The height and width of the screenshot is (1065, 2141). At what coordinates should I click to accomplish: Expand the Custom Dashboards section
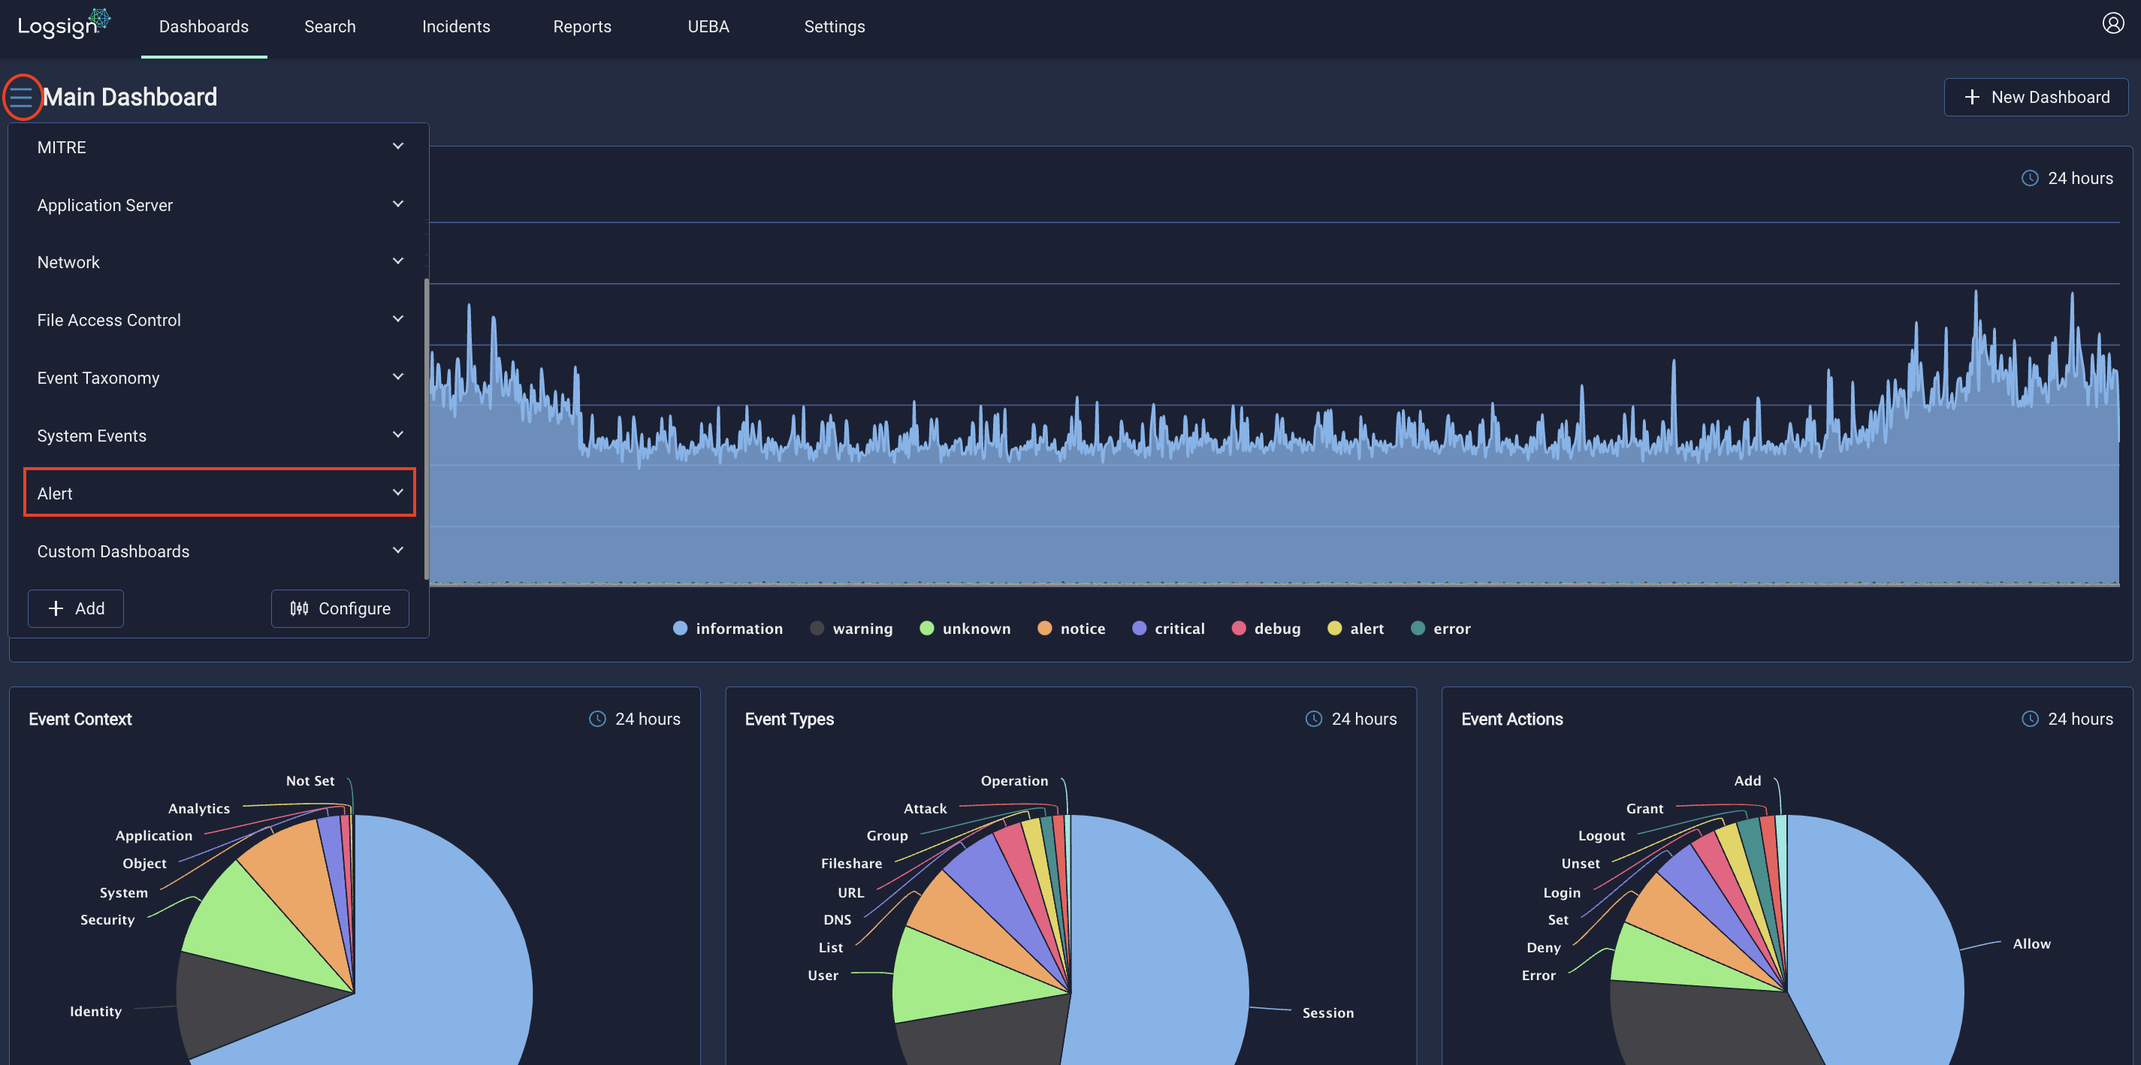click(219, 551)
